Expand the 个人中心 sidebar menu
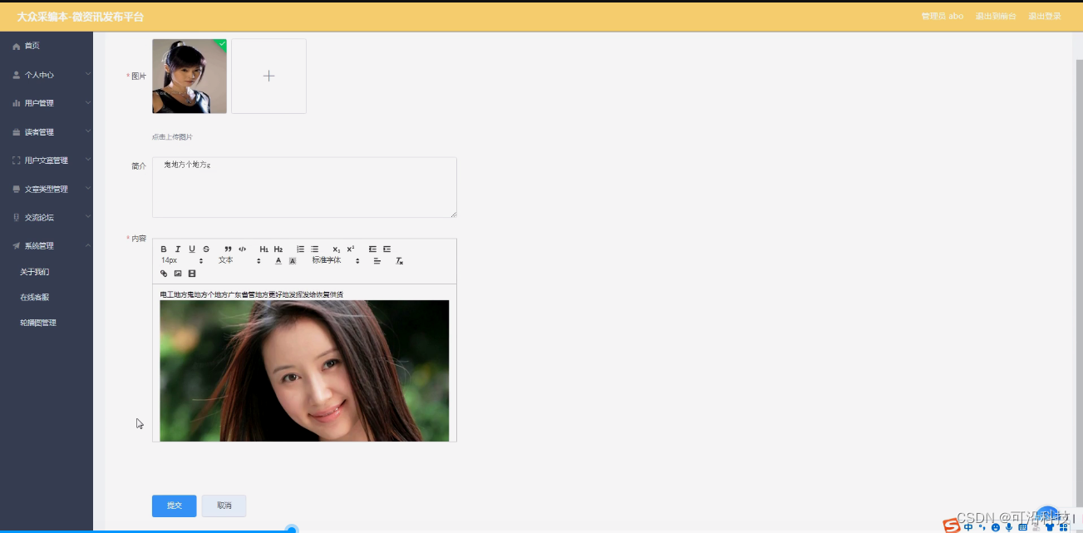1083x533 pixels. 47,75
